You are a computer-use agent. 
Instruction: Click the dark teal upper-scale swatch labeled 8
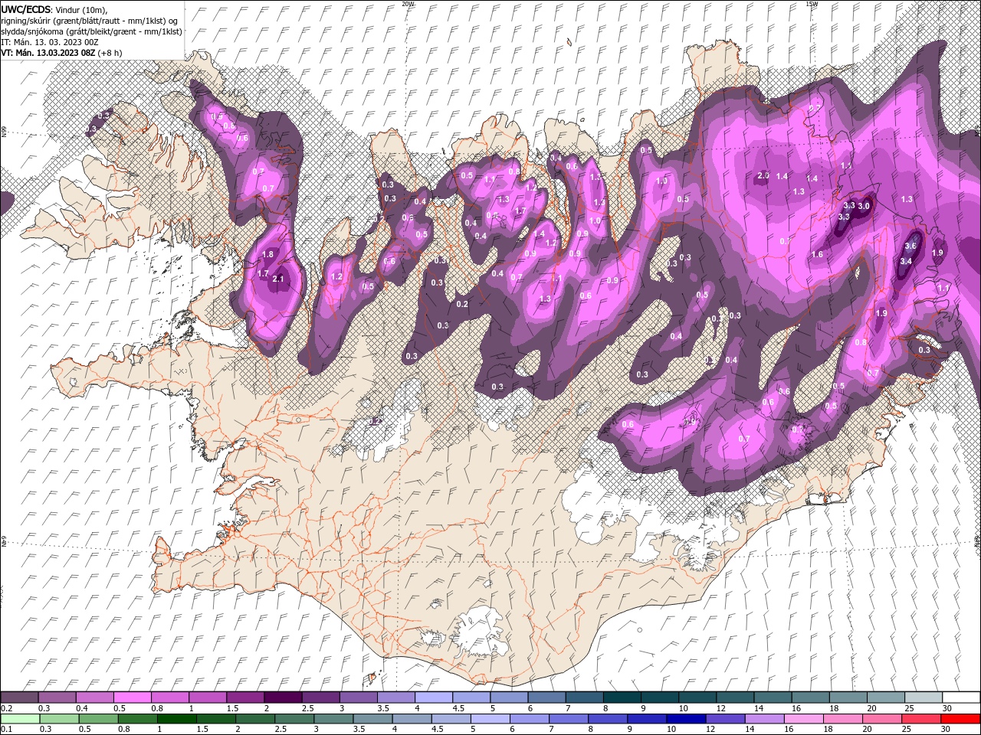(x=622, y=697)
